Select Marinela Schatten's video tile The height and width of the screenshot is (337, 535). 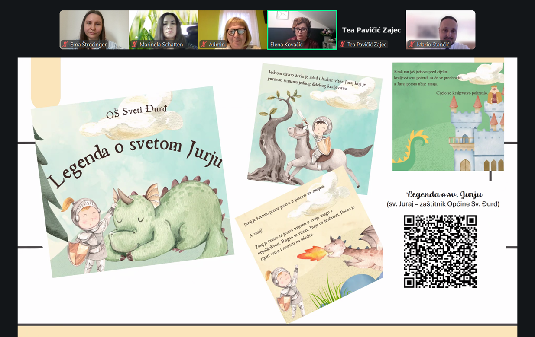[163, 26]
